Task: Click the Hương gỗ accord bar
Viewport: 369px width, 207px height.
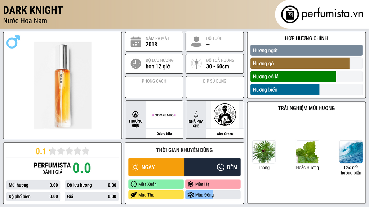Action: pyautogui.click(x=306, y=63)
